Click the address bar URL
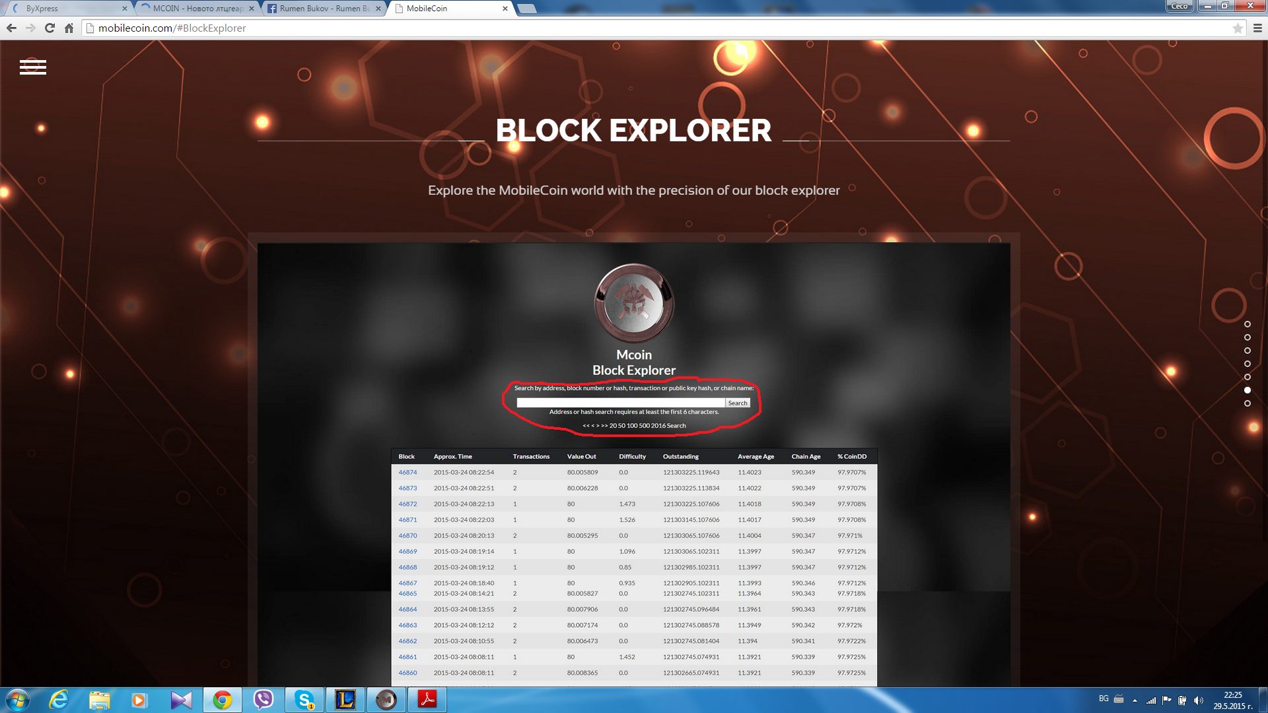This screenshot has width=1268, height=713. click(172, 28)
